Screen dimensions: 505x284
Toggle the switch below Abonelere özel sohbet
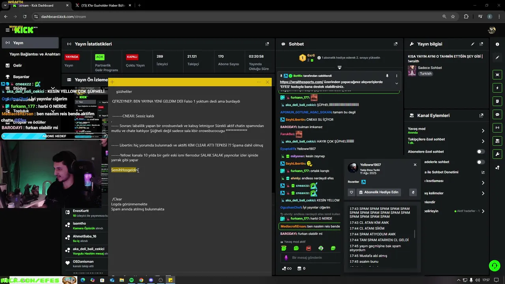(481, 162)
